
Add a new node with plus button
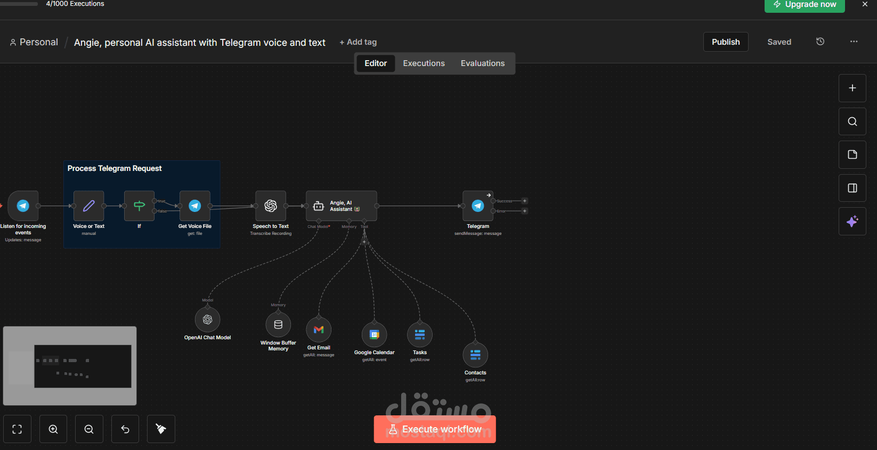pos(852,88)
